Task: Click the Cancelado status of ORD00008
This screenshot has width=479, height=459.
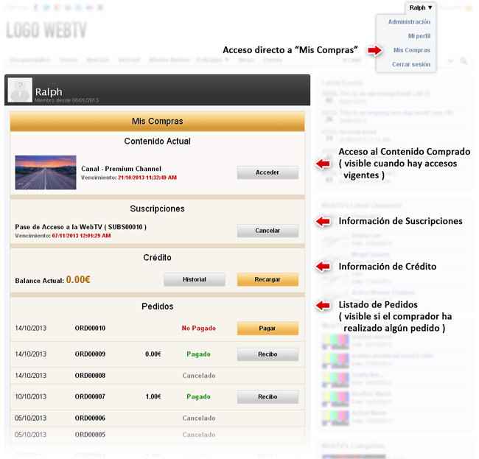Action: 199,376
